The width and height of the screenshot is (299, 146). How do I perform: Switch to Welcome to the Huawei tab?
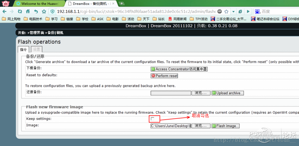39,3
